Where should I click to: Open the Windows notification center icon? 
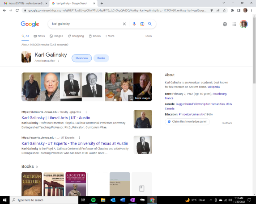pos(249,200)
